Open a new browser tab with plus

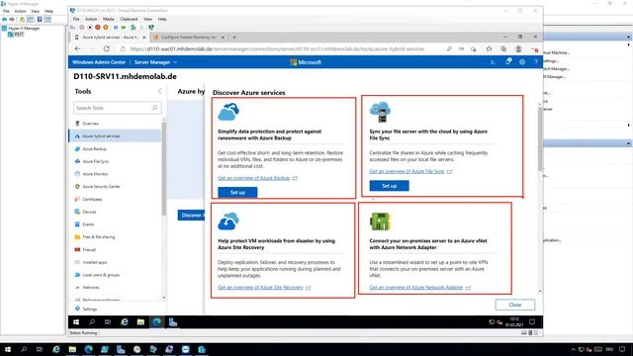click(x=234, y=38)
